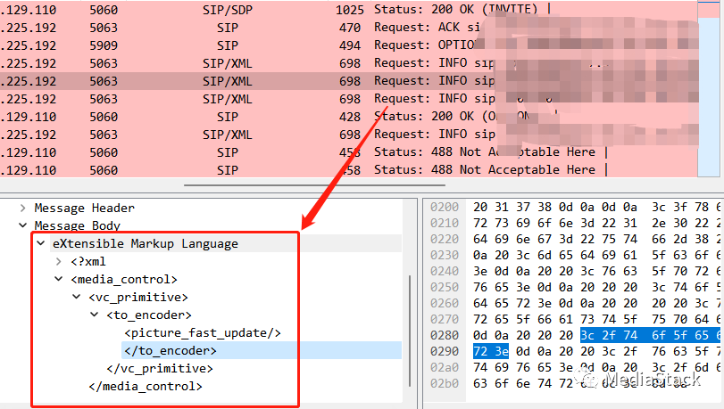The height and width of the screenshot is (409, 724).
Task: Collapse the <media_control> opening element
Action: pos(59,279)
